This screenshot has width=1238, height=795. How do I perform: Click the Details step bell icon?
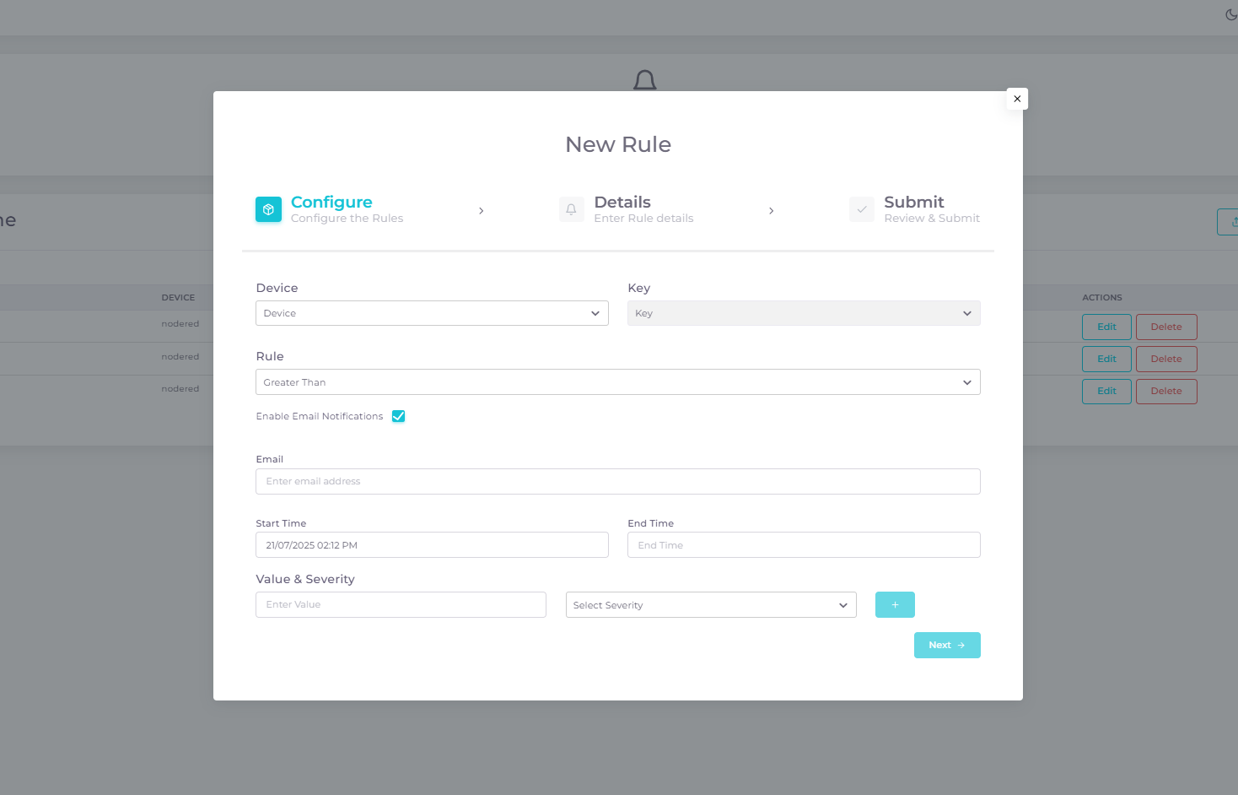(571, 209)
